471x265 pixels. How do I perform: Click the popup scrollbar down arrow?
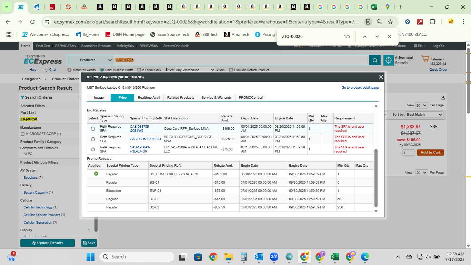coord(376,211)
